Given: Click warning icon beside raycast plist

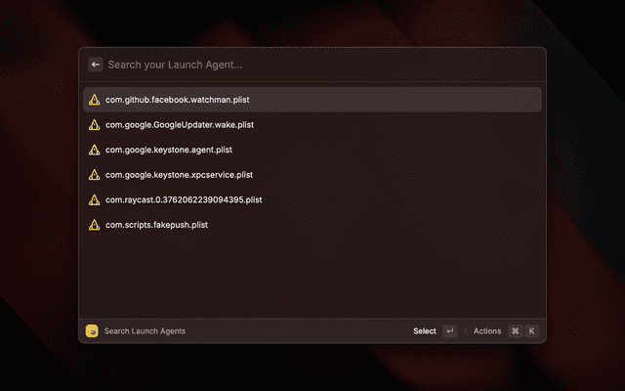Looking at the screenshot, I should tap(94, 199).
